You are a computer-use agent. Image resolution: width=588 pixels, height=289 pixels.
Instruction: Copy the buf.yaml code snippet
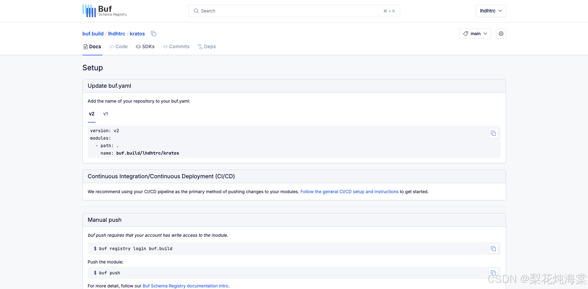pyautogui.click(x=493, y=133)
